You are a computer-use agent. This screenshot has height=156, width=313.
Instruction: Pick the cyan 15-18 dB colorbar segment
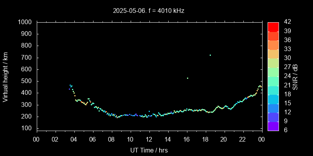[273, 99]
